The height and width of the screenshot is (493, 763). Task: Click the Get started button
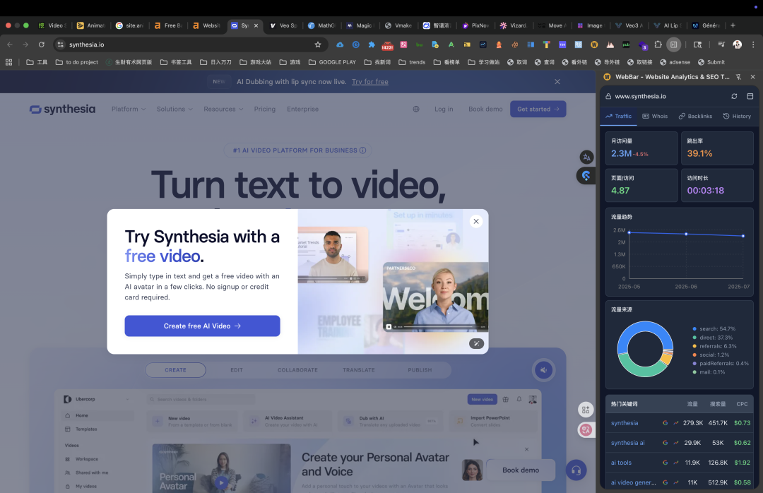[538, 109]
